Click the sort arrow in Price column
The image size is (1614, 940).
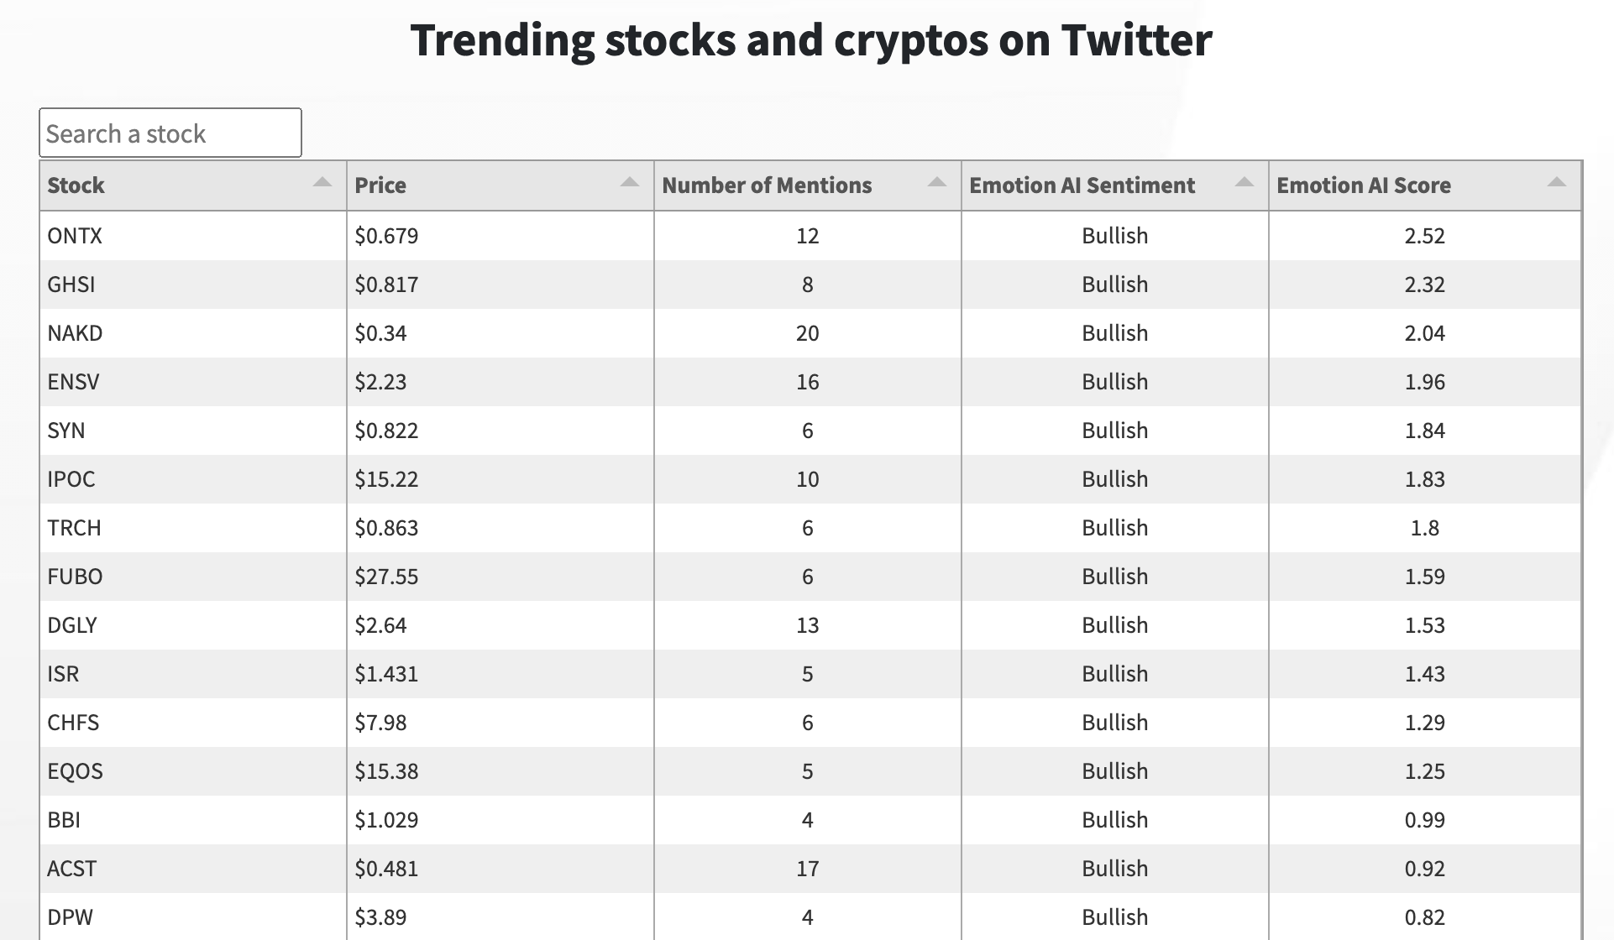[x=630, y=182]
